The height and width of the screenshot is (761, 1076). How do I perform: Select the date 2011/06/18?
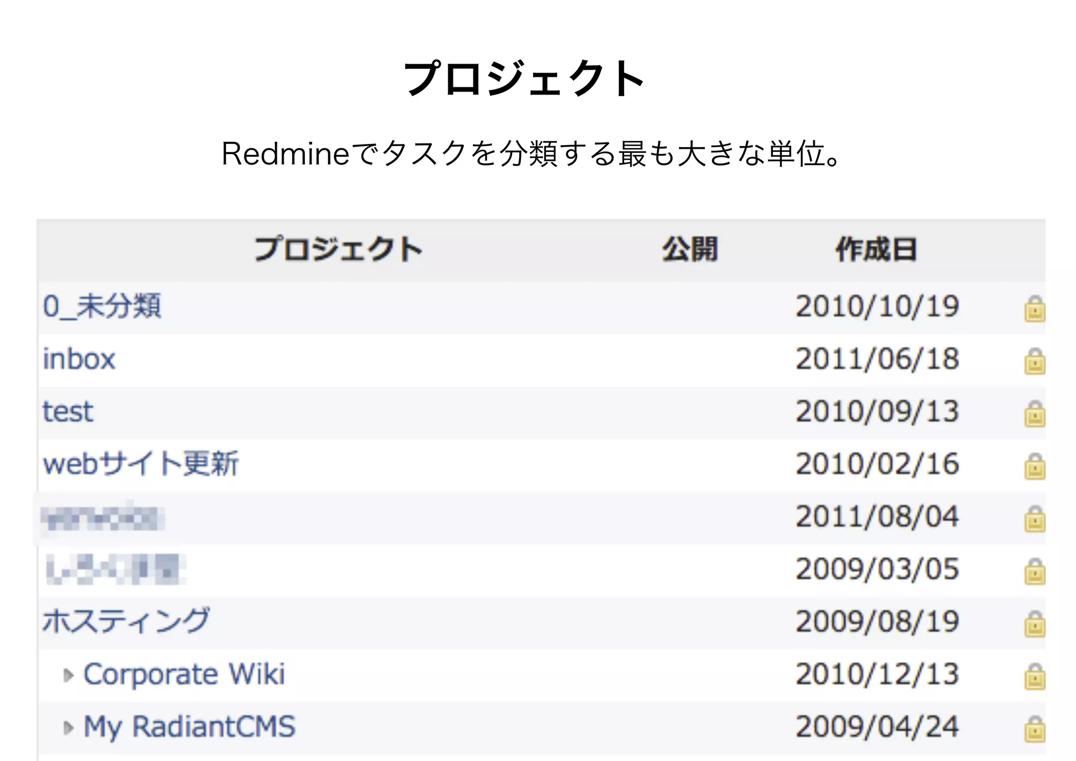[x=877, y=359]
